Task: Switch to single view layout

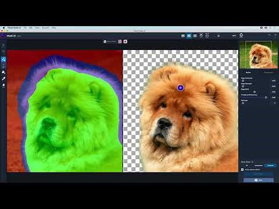Action: [183, 35]
